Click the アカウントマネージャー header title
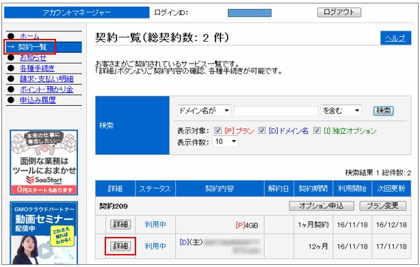420x267 pixels. pos(77,12)
